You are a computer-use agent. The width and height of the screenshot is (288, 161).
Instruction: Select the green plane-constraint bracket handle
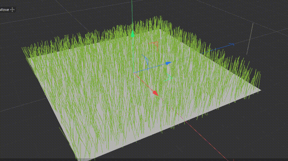[x=168, y=78]
